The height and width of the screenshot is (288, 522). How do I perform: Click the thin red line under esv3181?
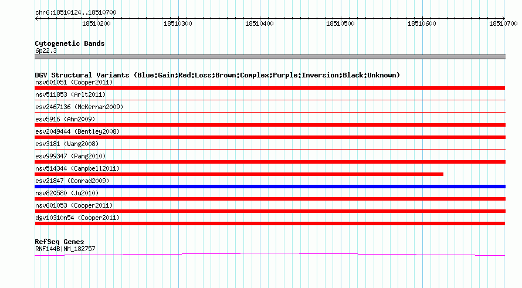[270, 149]
